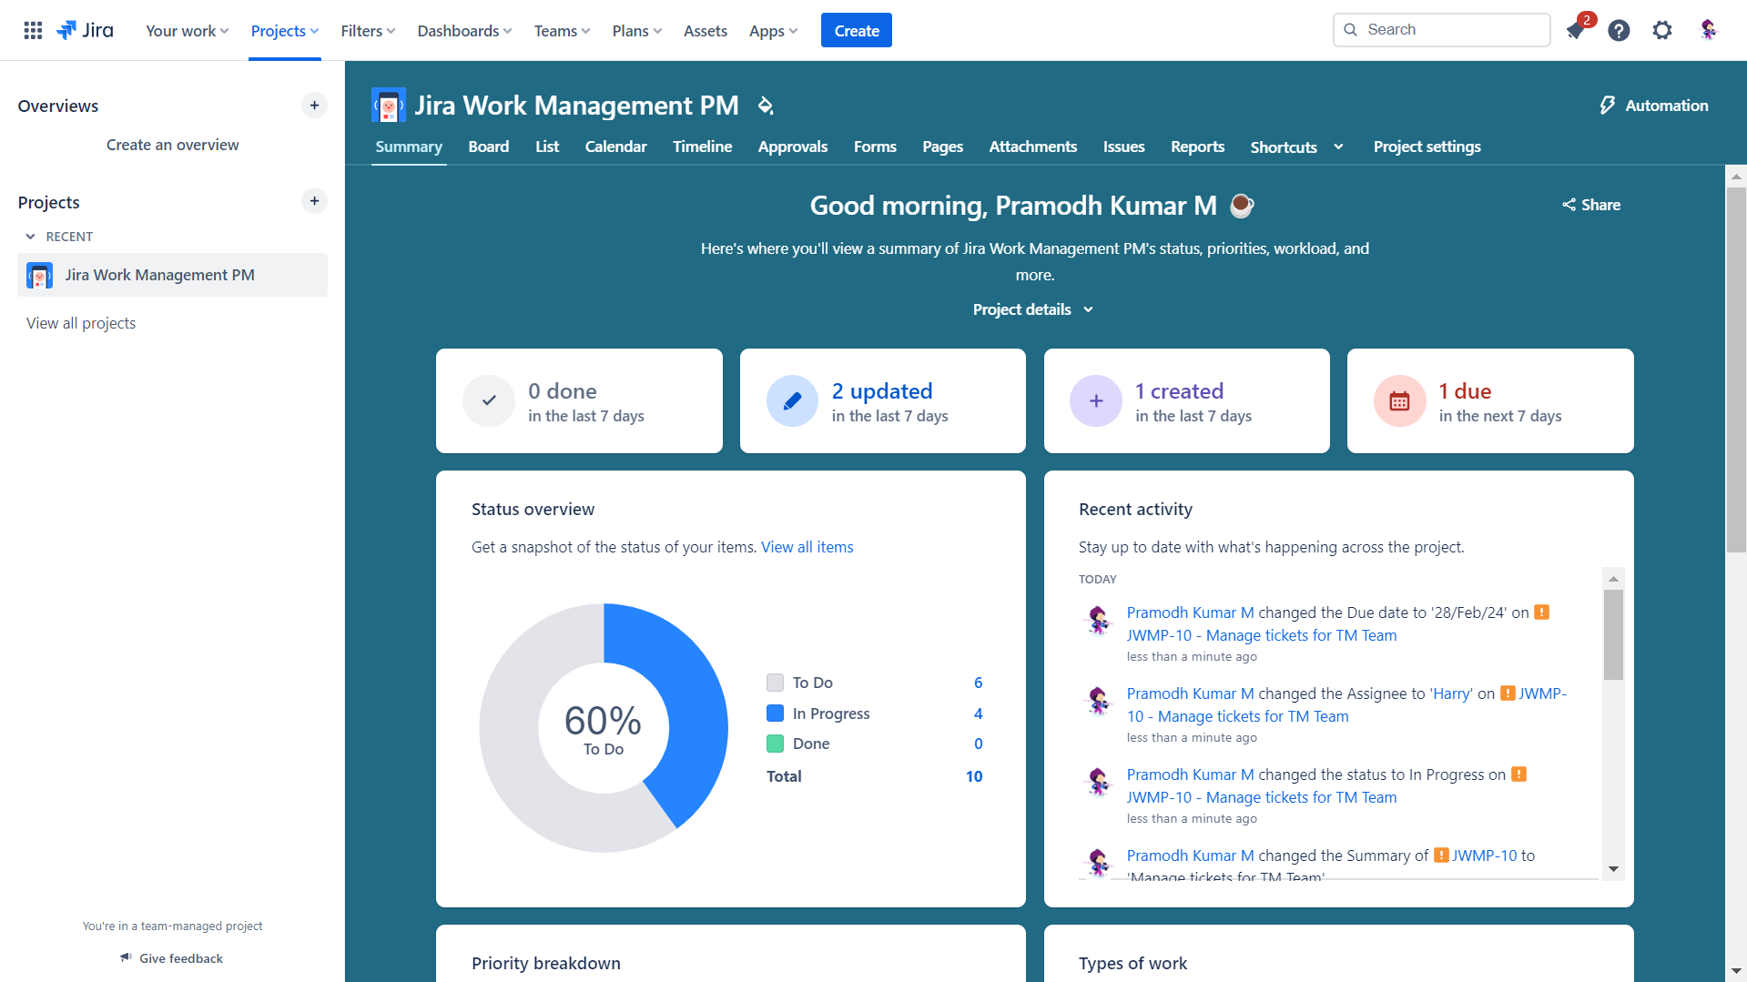Open the notifications bell icon
The height and width of the screenshot is (982, 1747).
pyautogui.click(x=1576, y=30)
